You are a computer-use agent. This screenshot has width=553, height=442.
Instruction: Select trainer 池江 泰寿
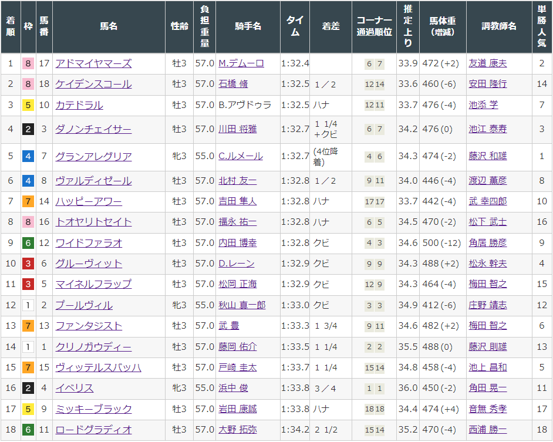click(488, 129)
